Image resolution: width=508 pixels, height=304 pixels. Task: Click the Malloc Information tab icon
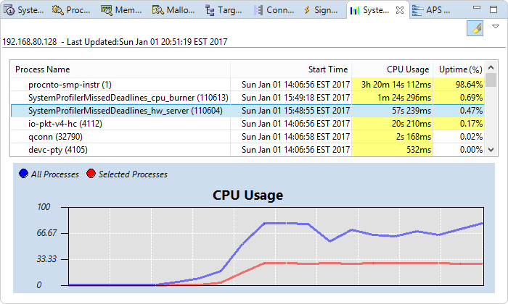[158, 10]
